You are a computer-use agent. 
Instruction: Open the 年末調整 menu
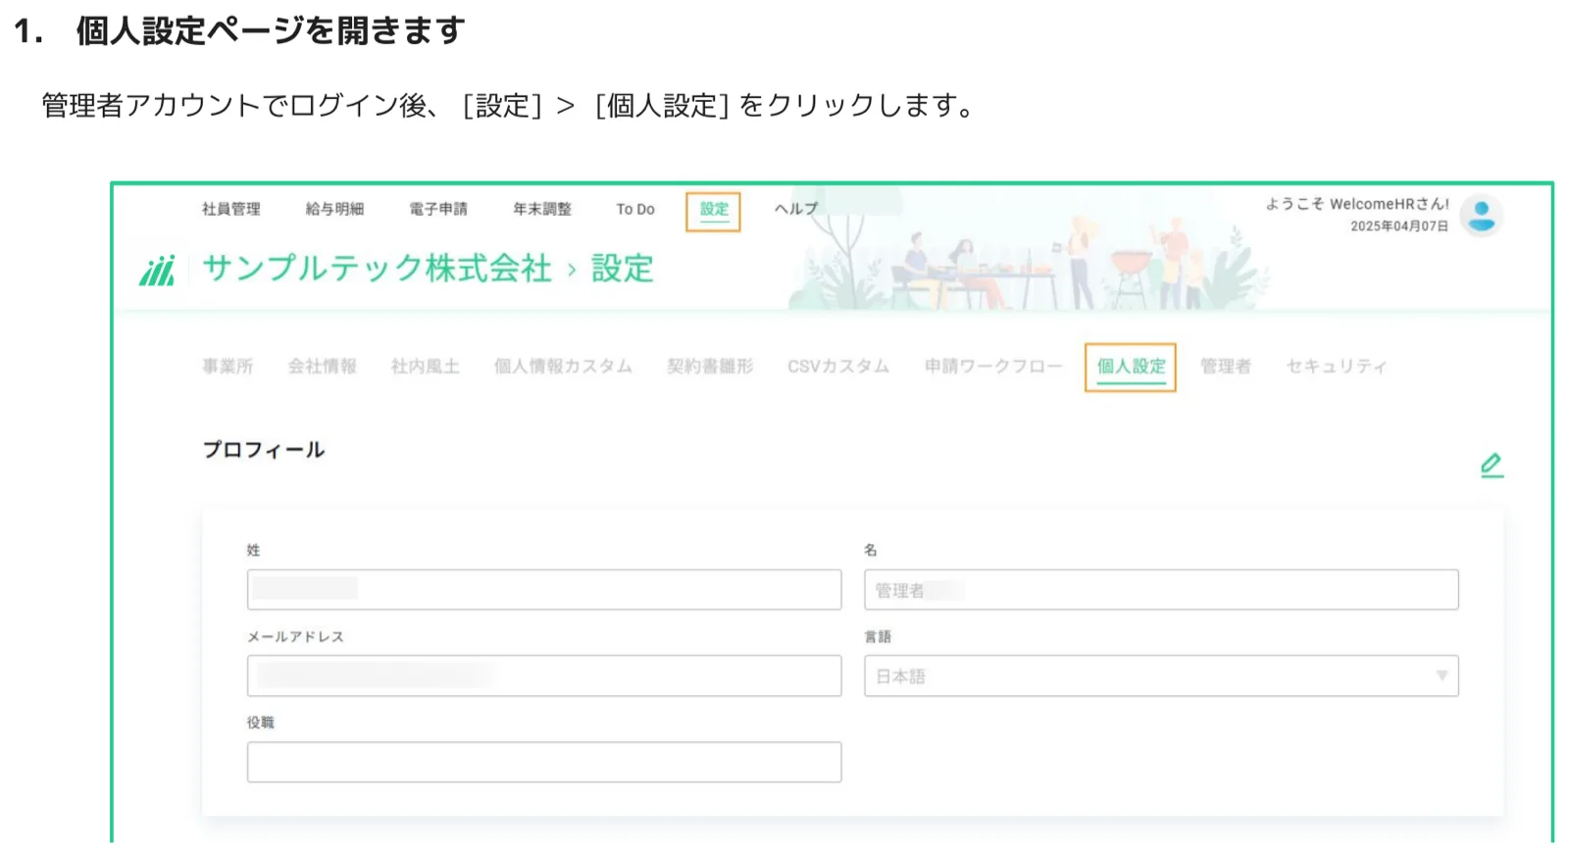coord(542,209)
